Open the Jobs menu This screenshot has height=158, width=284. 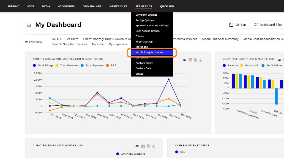[31, 6]
